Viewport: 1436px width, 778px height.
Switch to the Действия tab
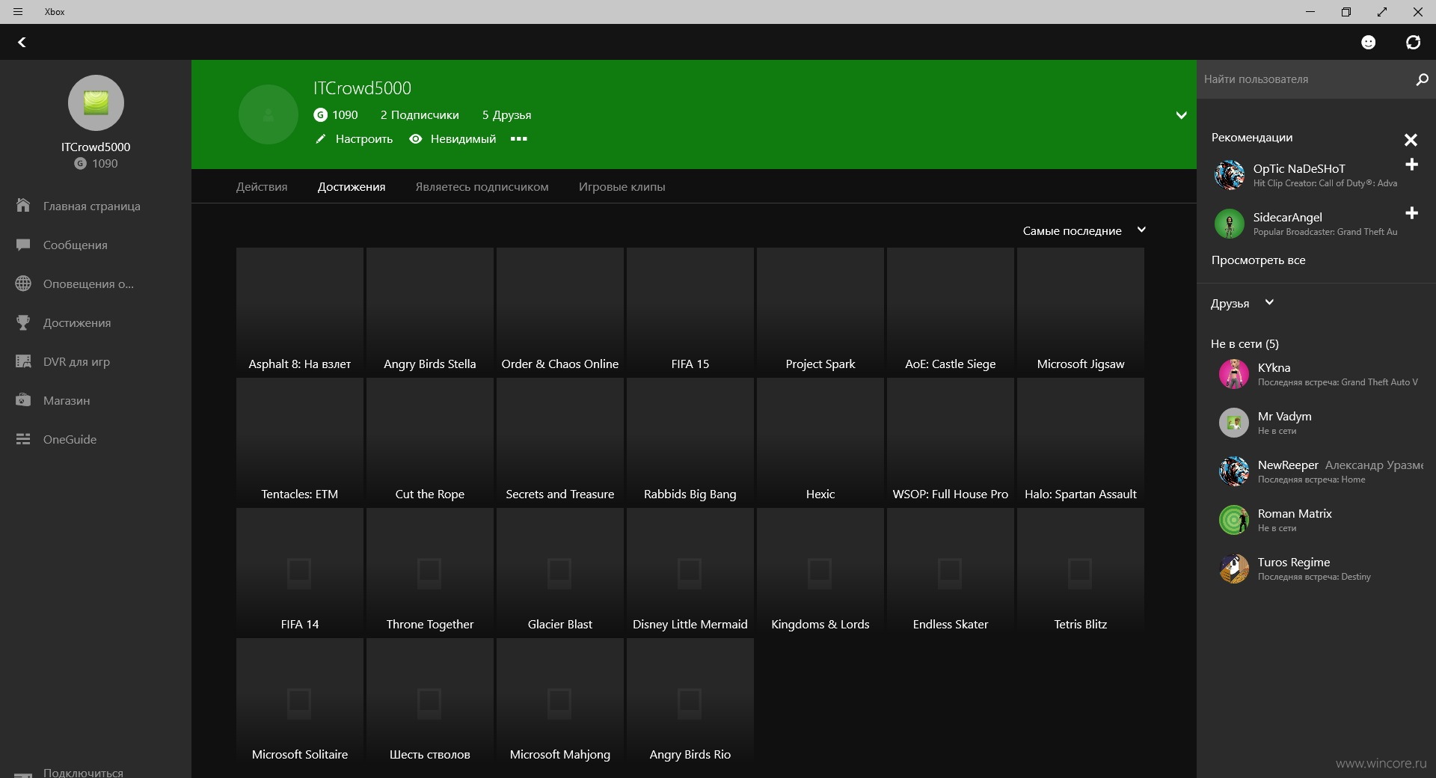tap(262, 187)
